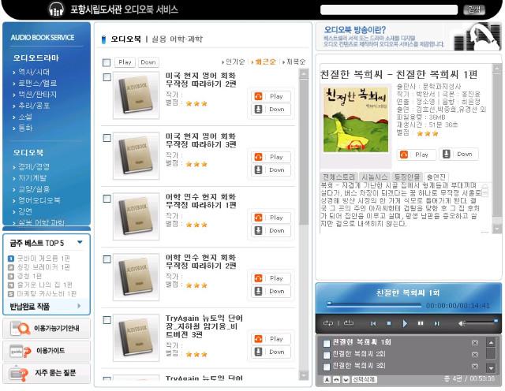
Task: Check 친절한 복희씨 2회 in playlist
Action: coord(327,355)
